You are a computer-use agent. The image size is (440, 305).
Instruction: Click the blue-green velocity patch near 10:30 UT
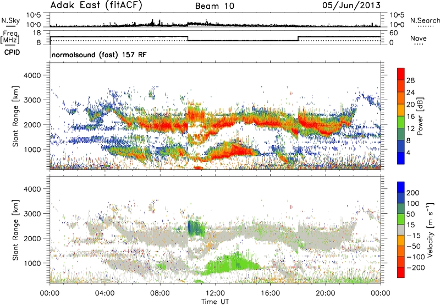[196, 228]
